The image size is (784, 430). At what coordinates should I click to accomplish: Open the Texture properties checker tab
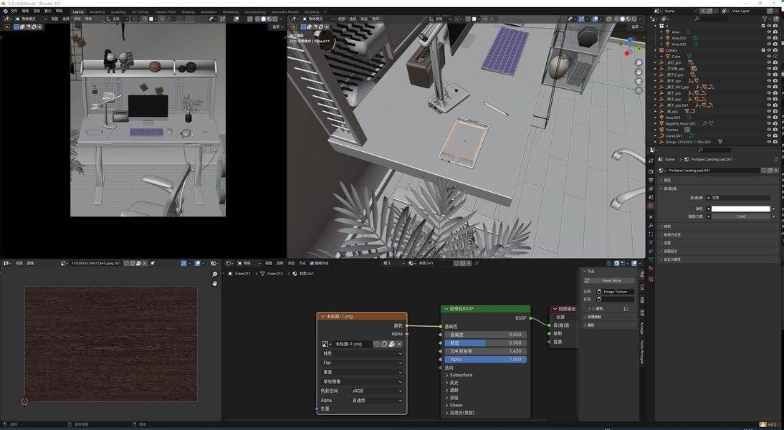(651, 279)
